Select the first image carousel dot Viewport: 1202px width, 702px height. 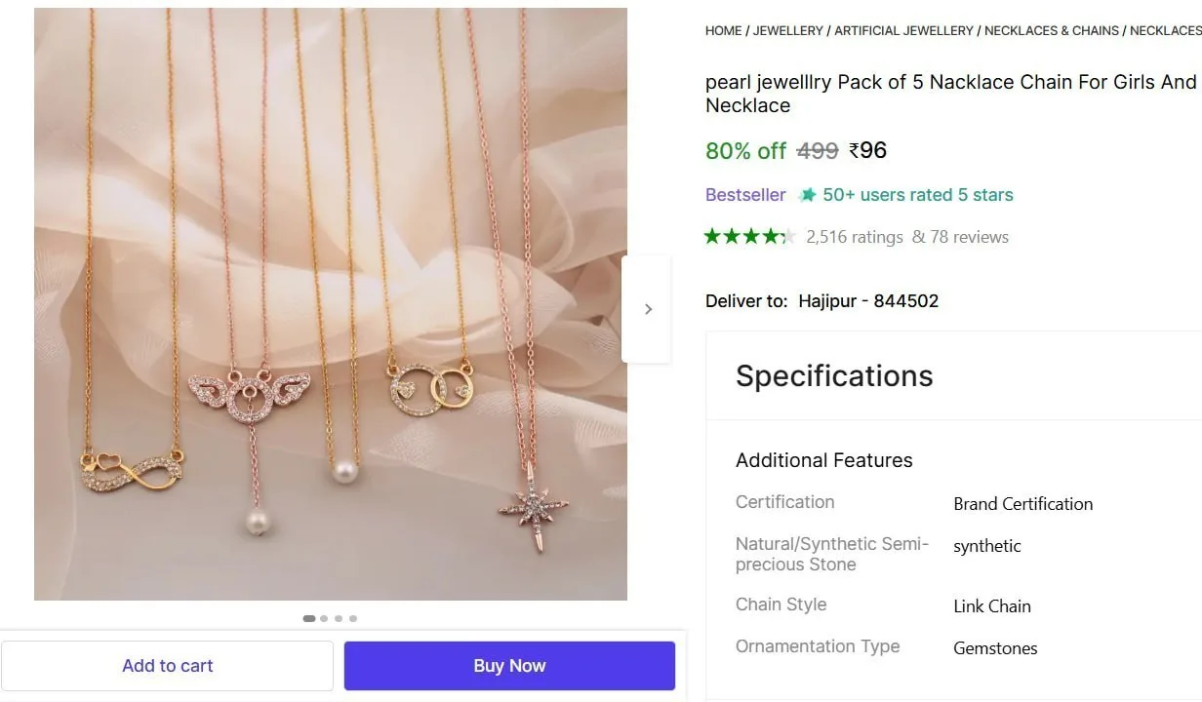point(309,618)
